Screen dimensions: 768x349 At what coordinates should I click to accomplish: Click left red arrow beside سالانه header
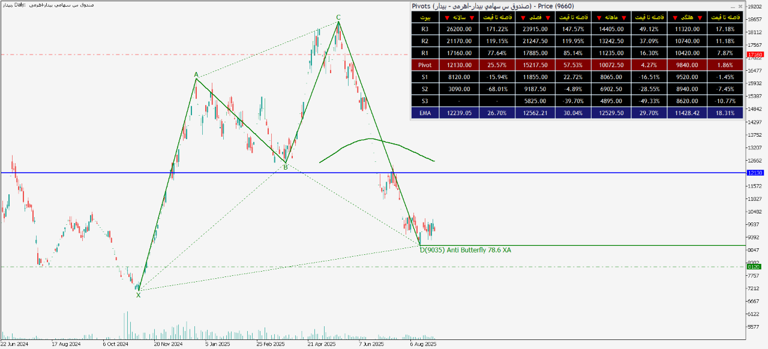point(448,17)
